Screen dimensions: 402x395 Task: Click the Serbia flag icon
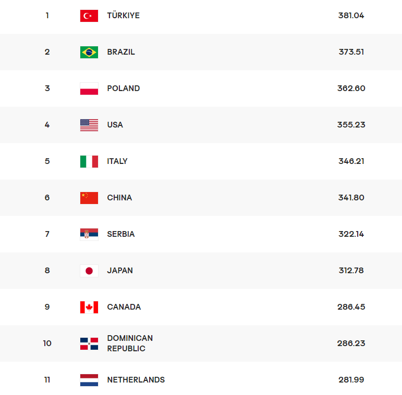click(x=89, y=234)
